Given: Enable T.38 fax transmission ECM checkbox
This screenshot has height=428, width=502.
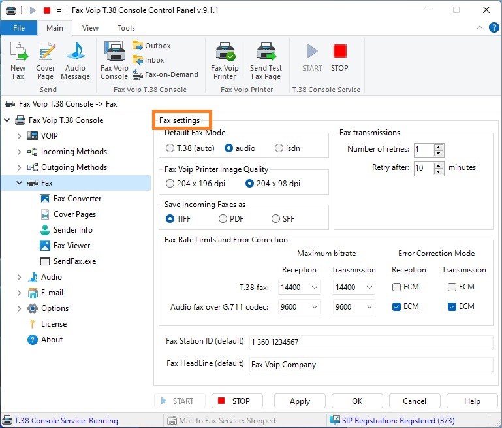Looking at the screenshot, I should coord(452,287).
